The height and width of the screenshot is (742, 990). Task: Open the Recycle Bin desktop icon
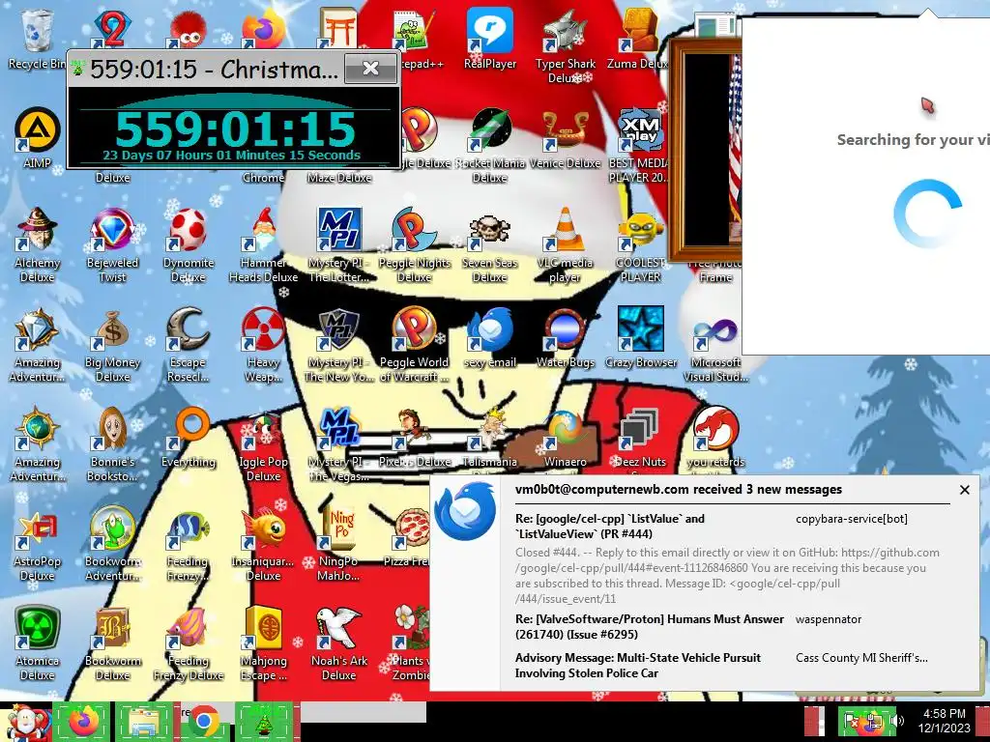[x=37, y=38]
